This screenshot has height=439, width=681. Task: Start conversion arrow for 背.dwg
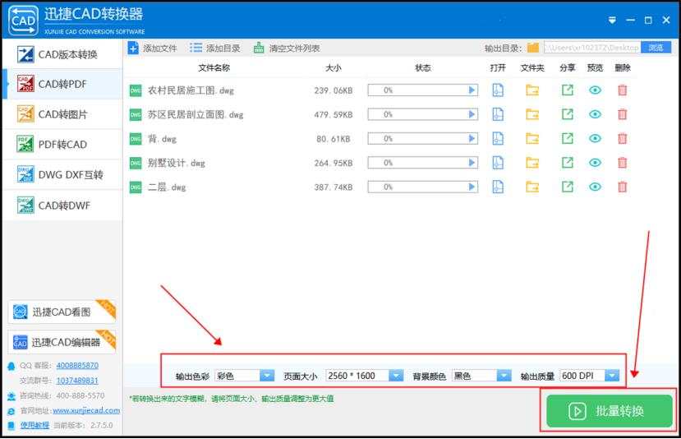pos(472,139)
